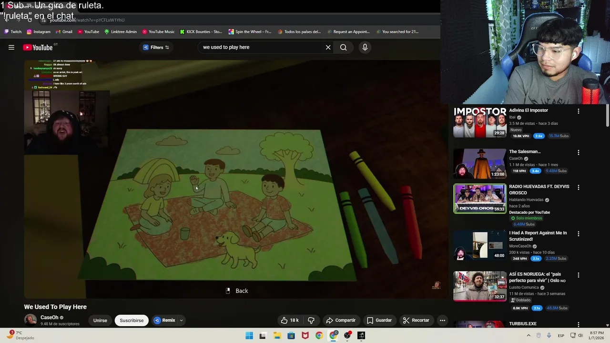Run search with magnifier button
The height and width of the screenshot is (343, 610).
tap(343, 47)
